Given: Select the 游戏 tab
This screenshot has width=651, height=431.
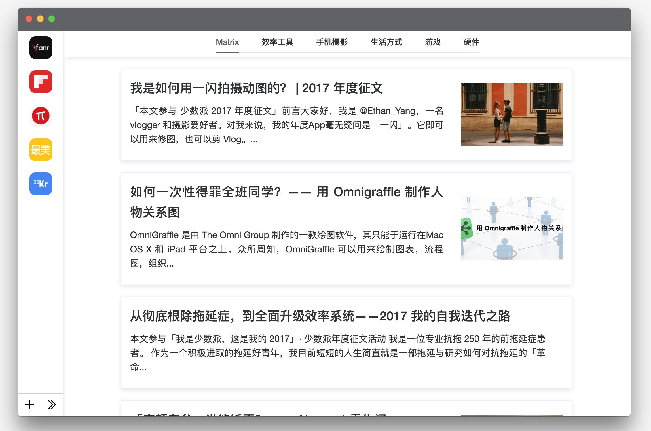Looking at the screenshot, I should (x=432, y=42).
